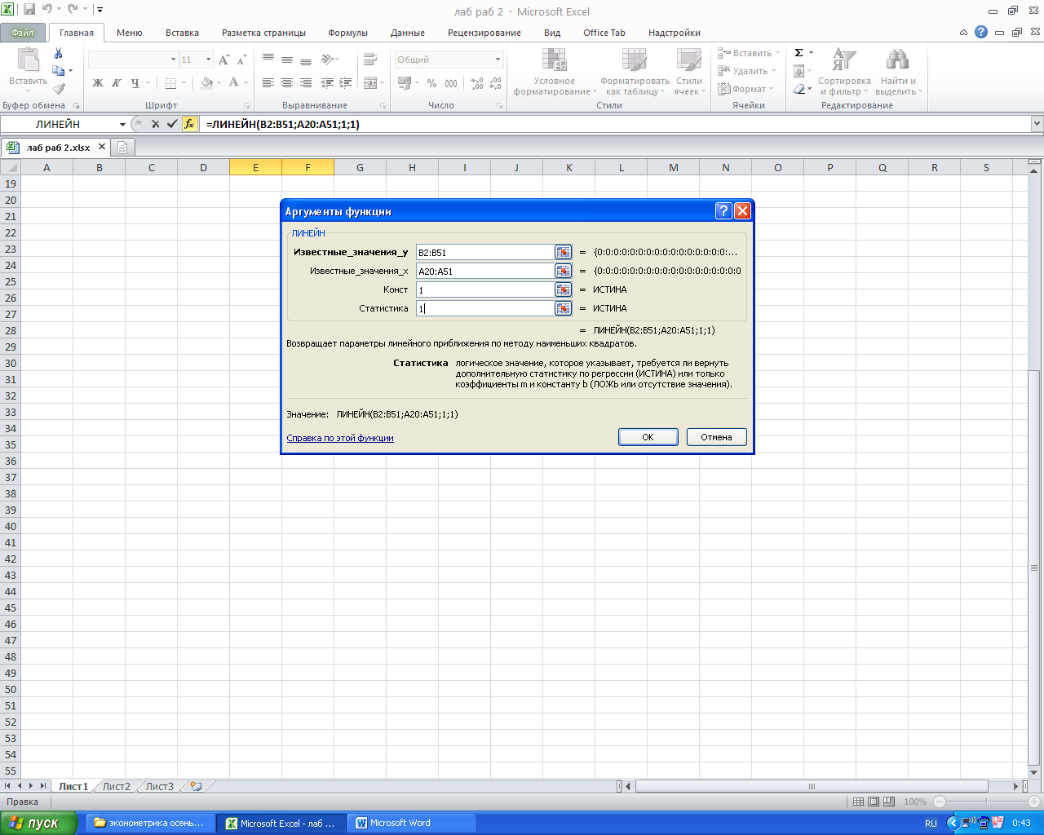Switch to the Рецензирование ribbon tab
The height and width of the screenshot is (835, 1044).
[484, 33]
